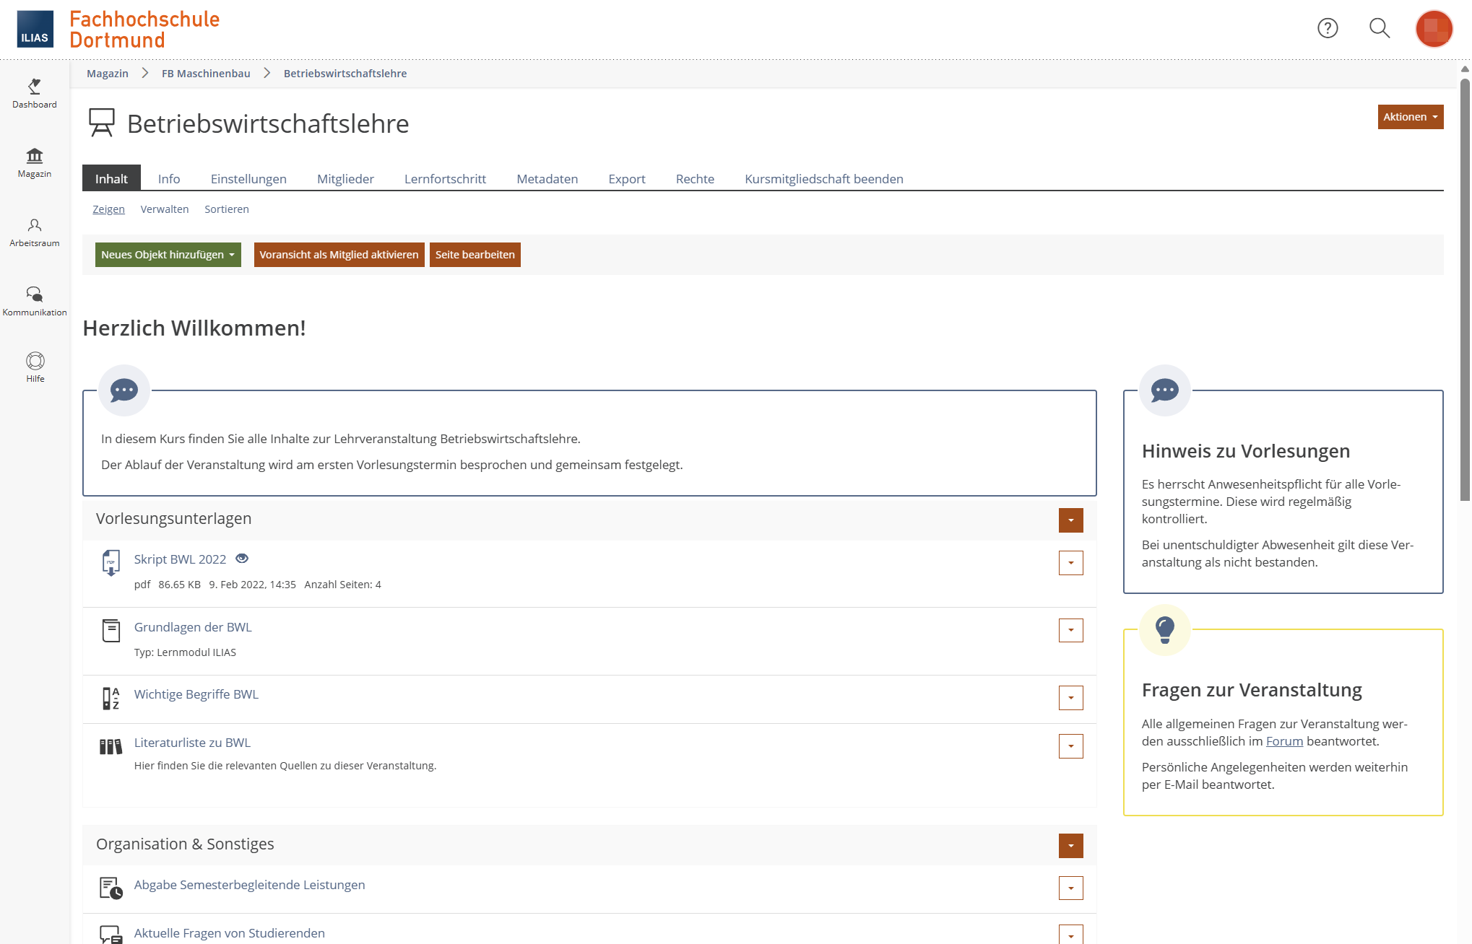Viewport: 1472px width, 944px height.
Task: Follow the Forum link
Action: tap(1284, 741)
